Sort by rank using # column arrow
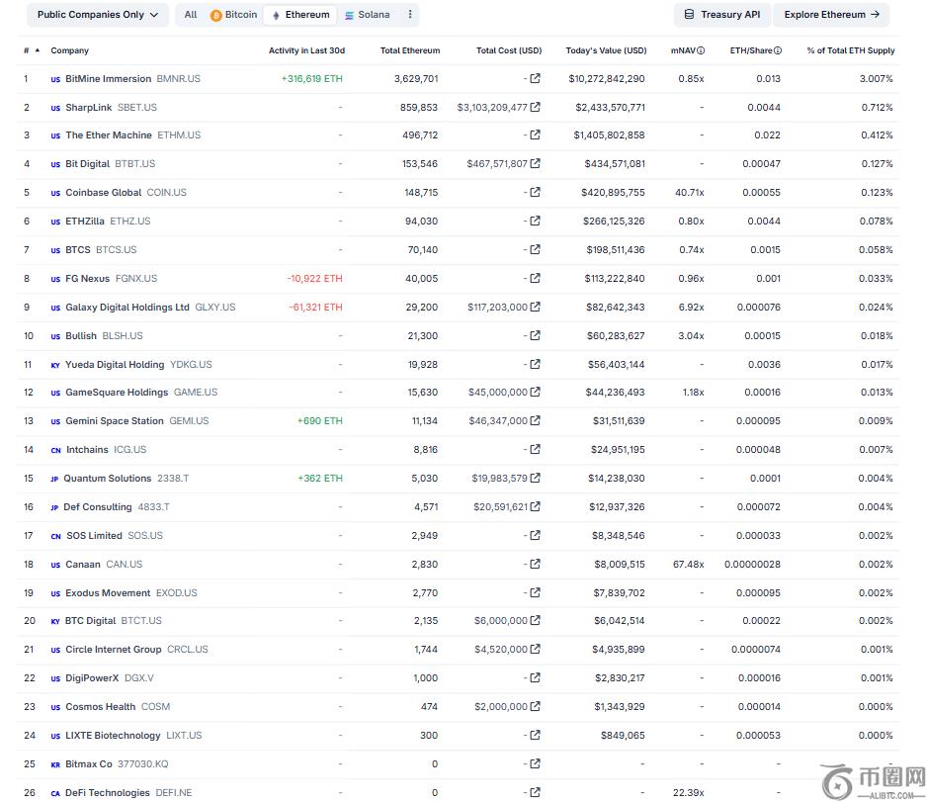This screenshot has width=926, height=801. 38,50
